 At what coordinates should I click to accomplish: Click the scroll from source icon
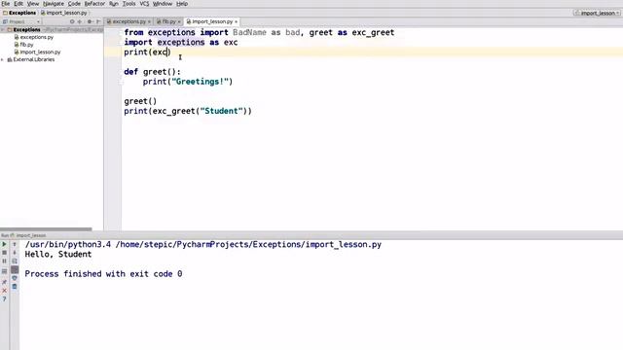[x=72, y=21]
